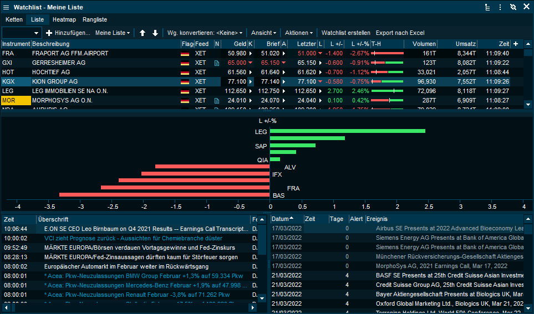The width and height of the screenshot is (534, 314).
Task: Open the note icon in MOR row
Action: tap(217, 101)
